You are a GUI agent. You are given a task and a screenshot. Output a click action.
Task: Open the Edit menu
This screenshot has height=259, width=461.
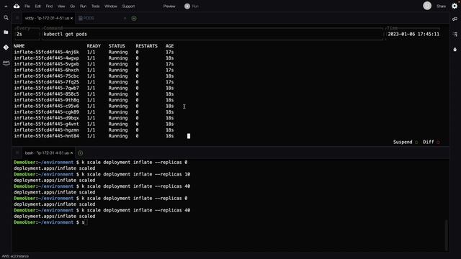point(38,6)
